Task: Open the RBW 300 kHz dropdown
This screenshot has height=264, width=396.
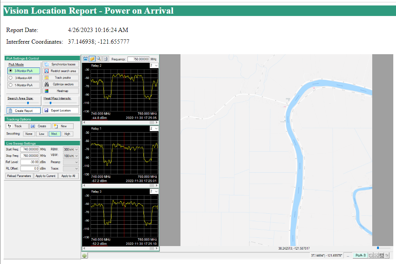Action: pyautogui.click(x=71, y=149)
